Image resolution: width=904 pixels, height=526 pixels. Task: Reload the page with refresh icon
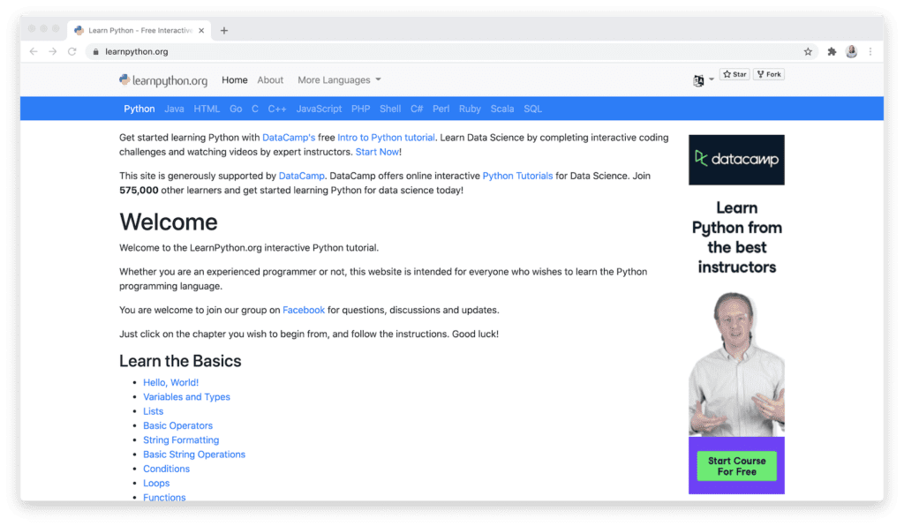(x=71, y=52)
